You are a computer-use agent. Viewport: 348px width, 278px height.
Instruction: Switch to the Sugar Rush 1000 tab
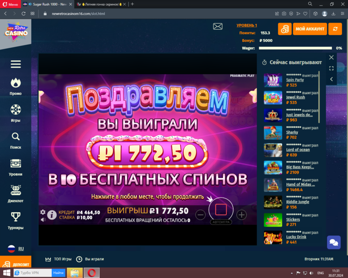(48, 4)
